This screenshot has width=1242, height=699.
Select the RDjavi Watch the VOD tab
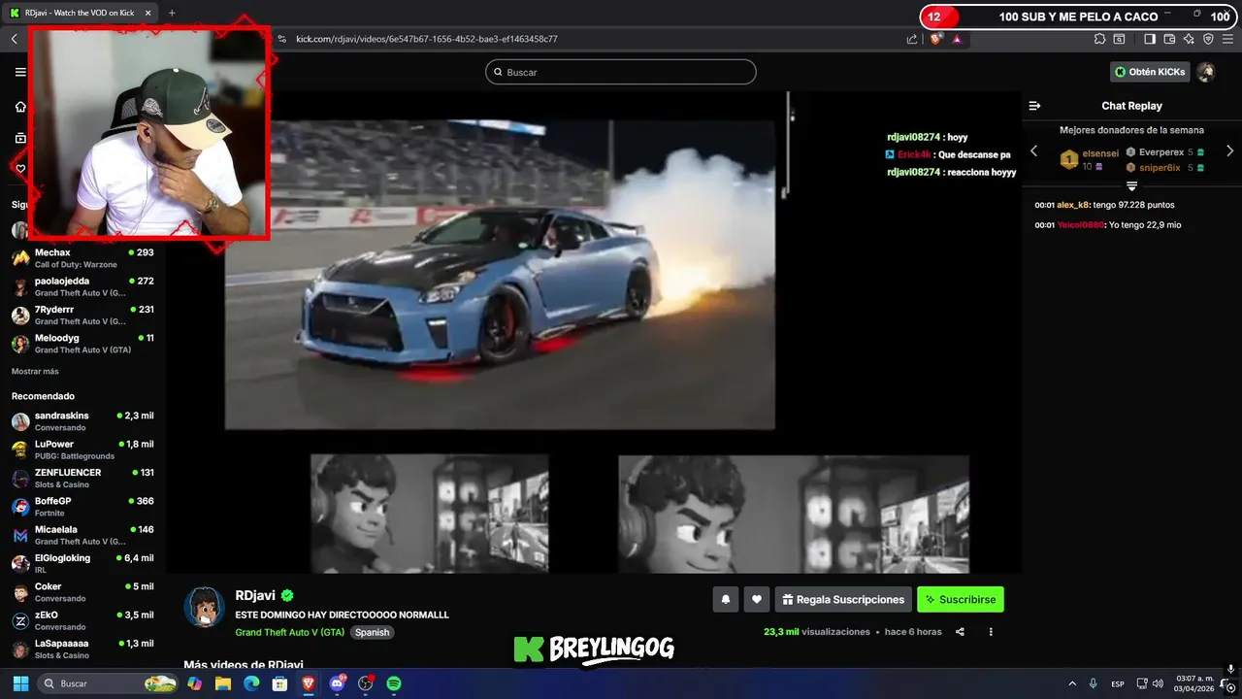(x=82, y=13)
